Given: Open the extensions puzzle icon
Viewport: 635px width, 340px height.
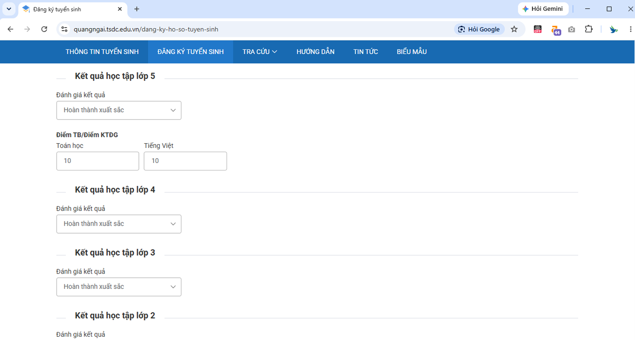Looking at the screenshot, I should 589,29.
